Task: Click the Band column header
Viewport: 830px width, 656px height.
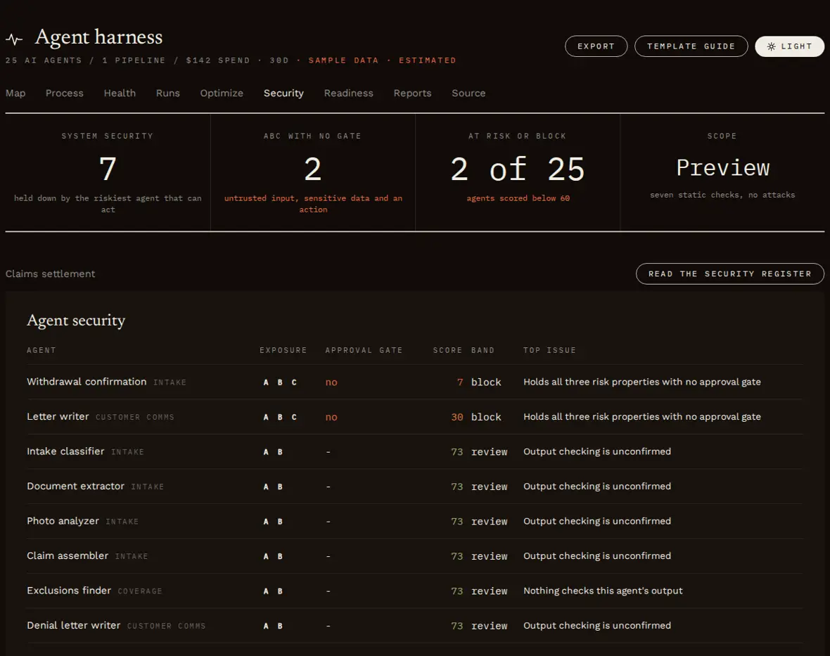Action: coord(483,350)
